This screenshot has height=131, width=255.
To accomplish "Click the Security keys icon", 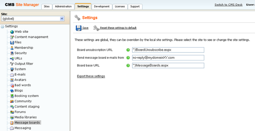I will point(12,54).
